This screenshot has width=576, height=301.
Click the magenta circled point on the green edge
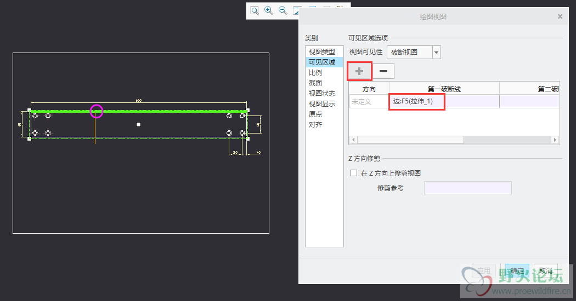(97, 111)
